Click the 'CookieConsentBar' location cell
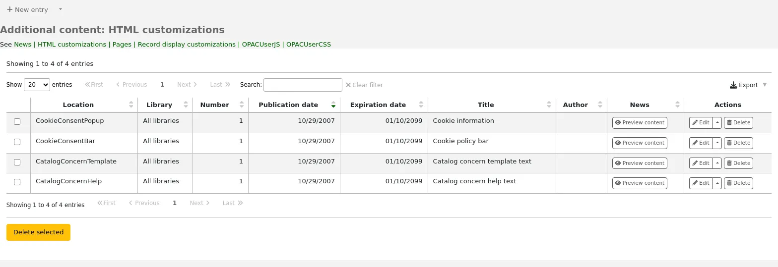 coord(84,143)
